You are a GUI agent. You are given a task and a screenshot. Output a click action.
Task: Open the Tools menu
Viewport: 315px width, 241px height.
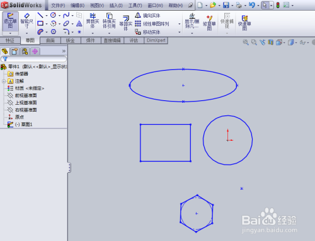point(135,6)
